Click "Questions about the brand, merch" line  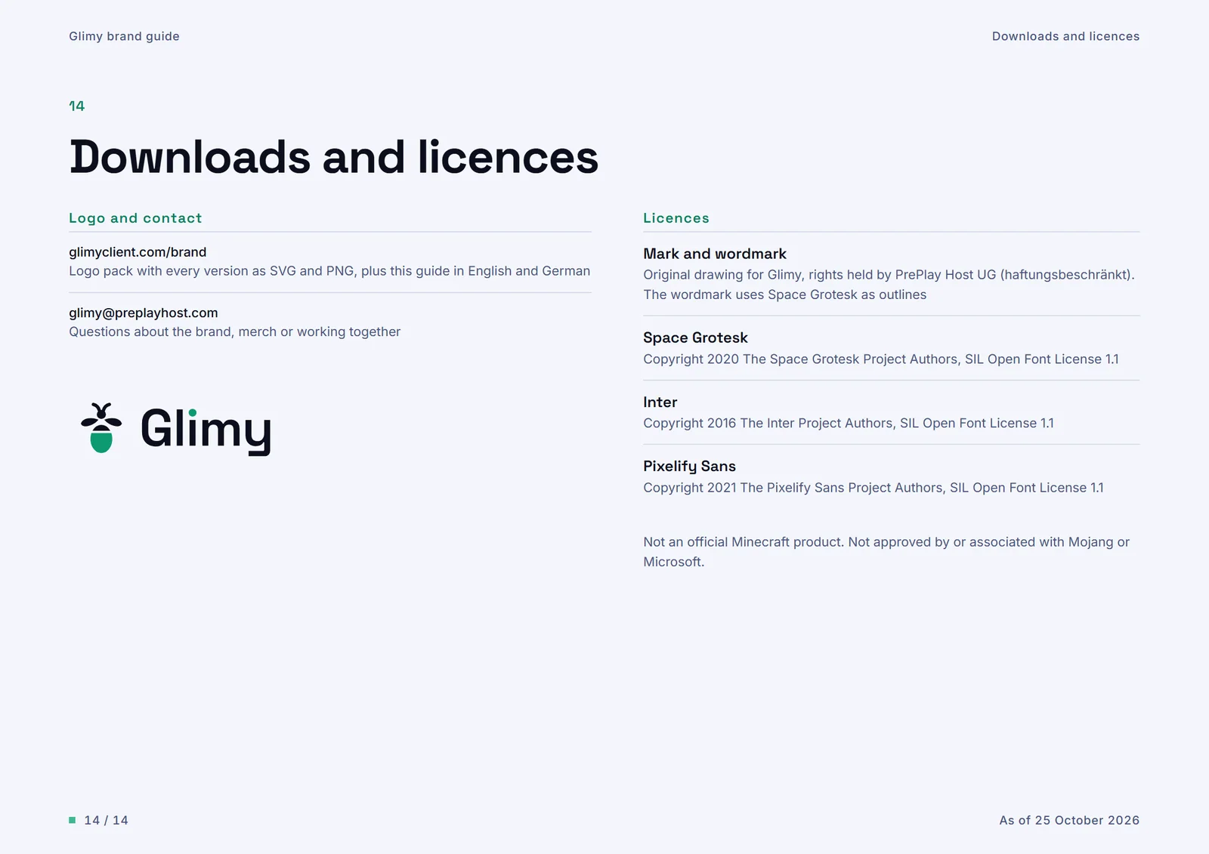[235, 331]
